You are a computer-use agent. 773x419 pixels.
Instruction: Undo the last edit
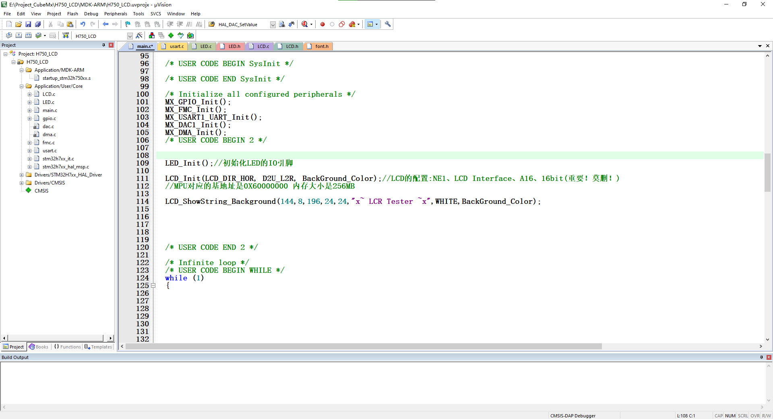[x=83, y=24]
